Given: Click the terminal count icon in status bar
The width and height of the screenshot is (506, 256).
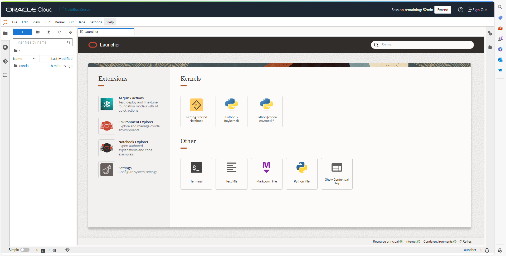Looking at the screenshot, I should [43, 250].
